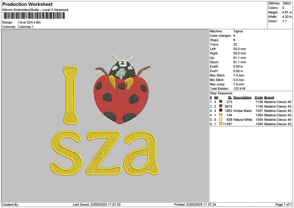This screenshot has width=294, height=208.
Task: Click the Width value 4.33 in
Action: [x=287, y=17]
